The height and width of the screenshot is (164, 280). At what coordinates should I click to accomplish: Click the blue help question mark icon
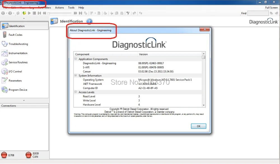(x=89, y=21)
